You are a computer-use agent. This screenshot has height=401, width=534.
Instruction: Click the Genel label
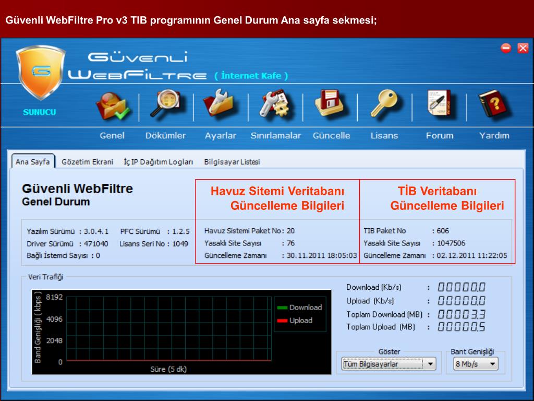112,135
